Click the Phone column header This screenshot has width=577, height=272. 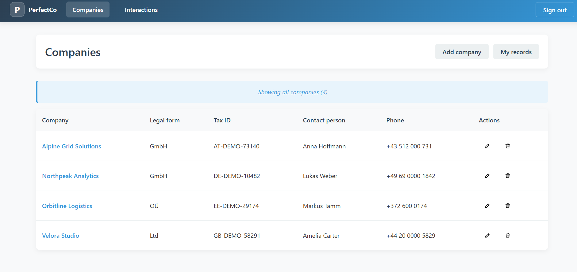[x=395, y=120]
